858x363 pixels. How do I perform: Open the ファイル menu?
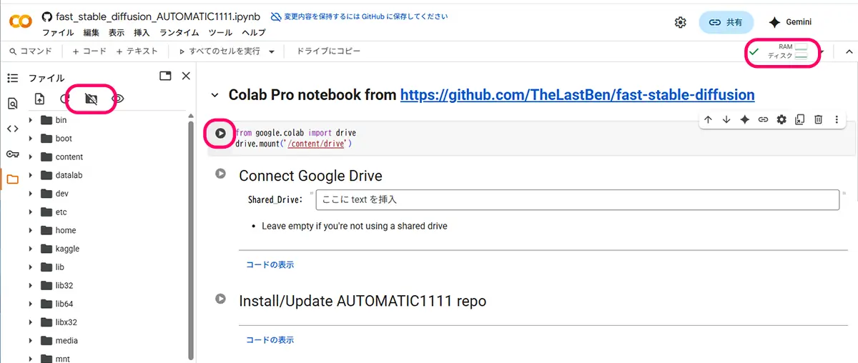[58, 33]
